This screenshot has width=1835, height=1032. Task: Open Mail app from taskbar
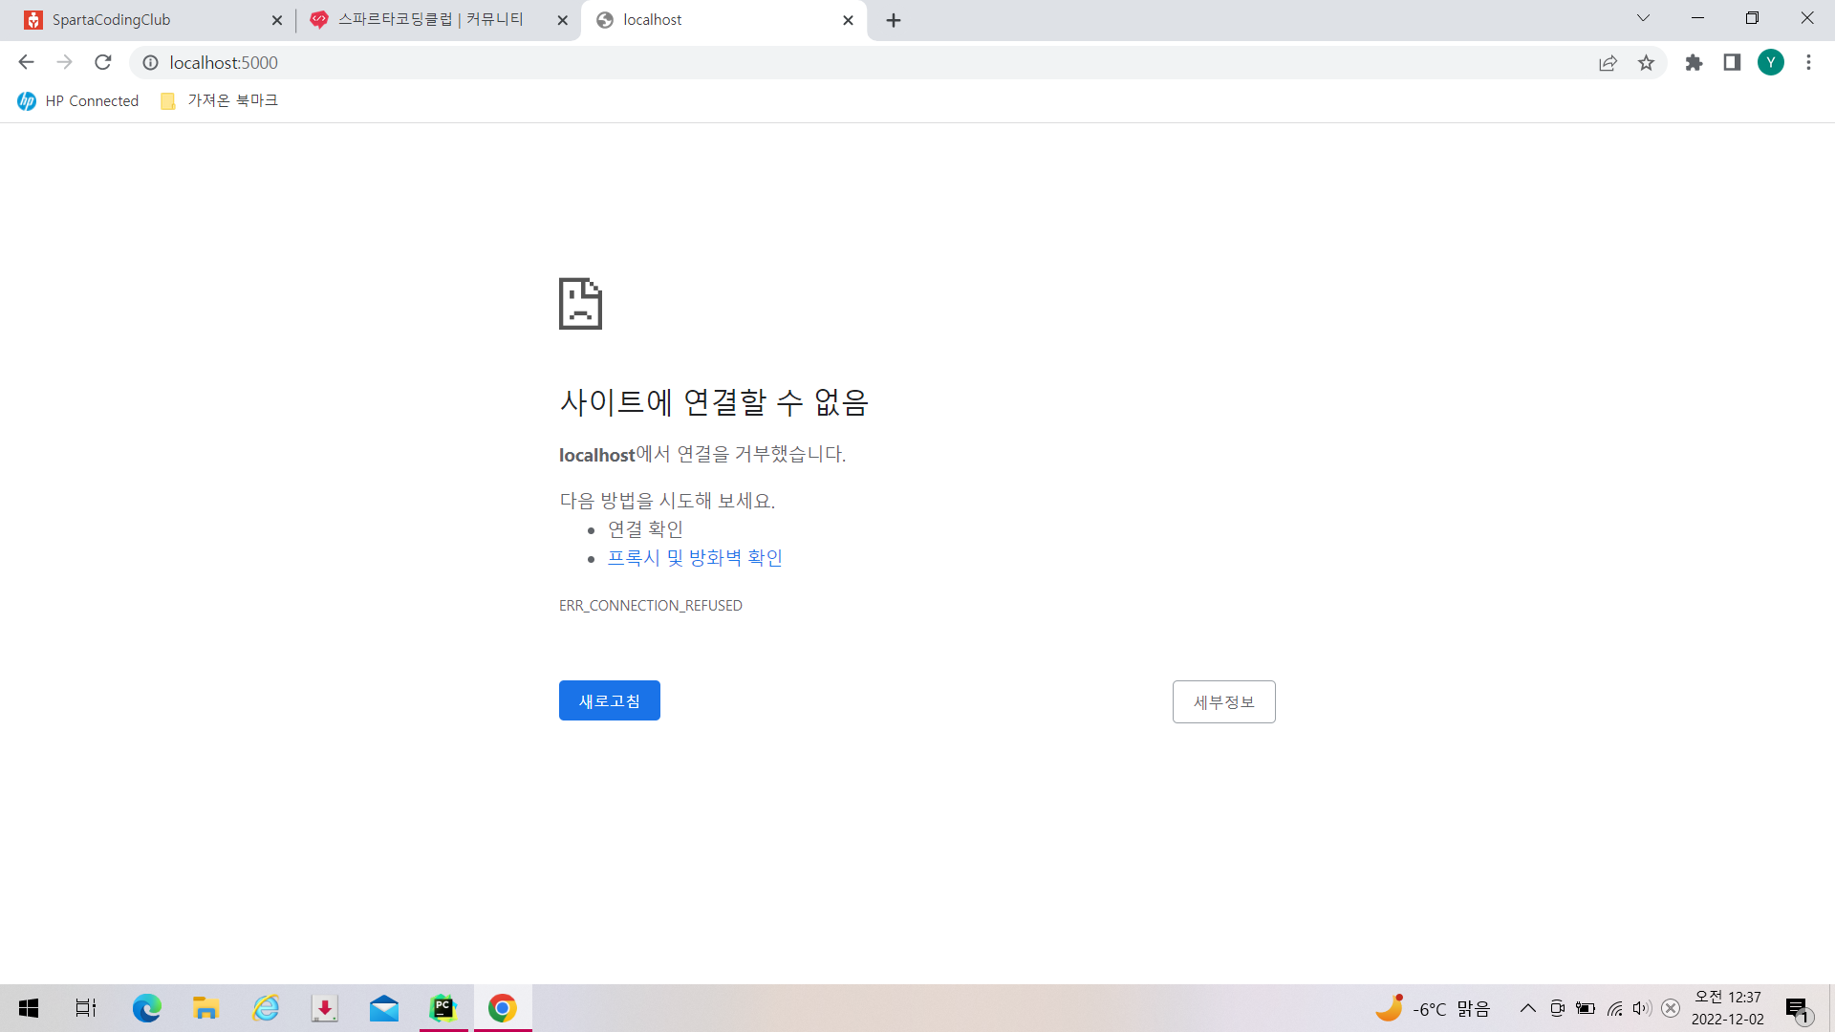(x=384, y=1008)
